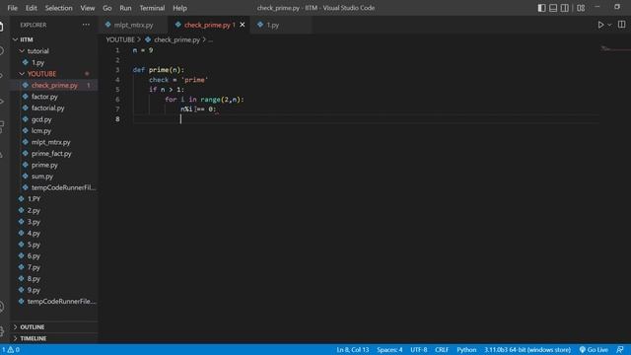
Task: Open the View menu
Action: 88,8
